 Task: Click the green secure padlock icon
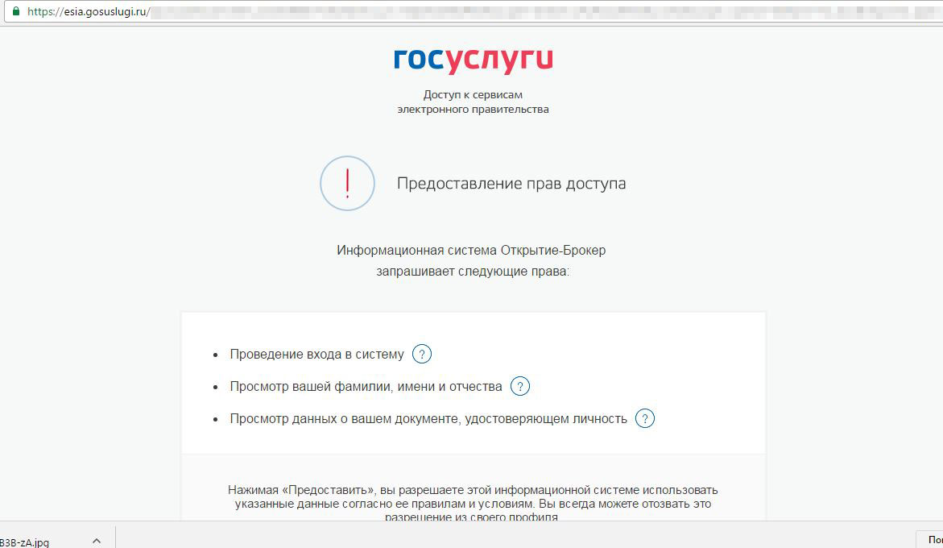(x=15, y=12)
